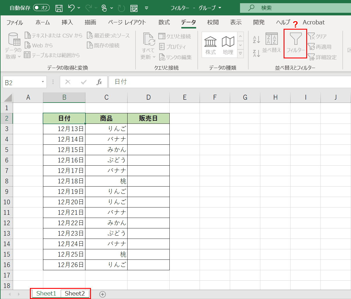Select the touch/mouse mode icon
This screenshot has height=299, width=351.
[104, 8]
